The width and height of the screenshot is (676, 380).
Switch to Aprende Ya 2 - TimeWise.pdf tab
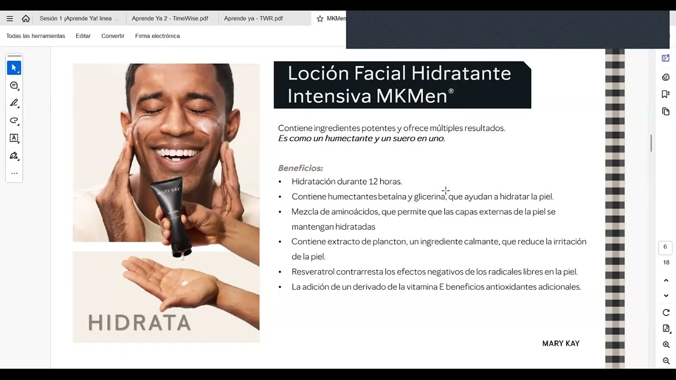pos(170,18)
